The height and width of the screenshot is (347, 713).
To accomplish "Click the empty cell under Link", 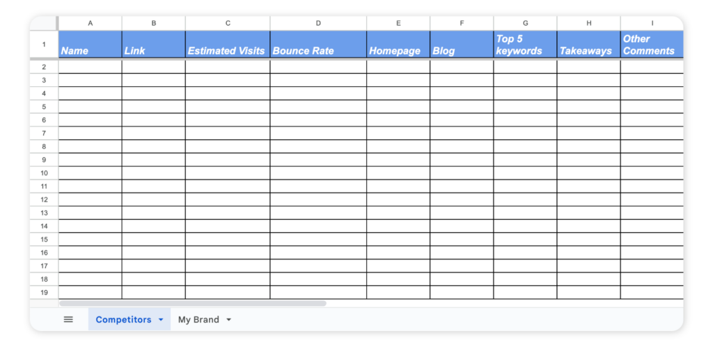I will pos(154,67).
